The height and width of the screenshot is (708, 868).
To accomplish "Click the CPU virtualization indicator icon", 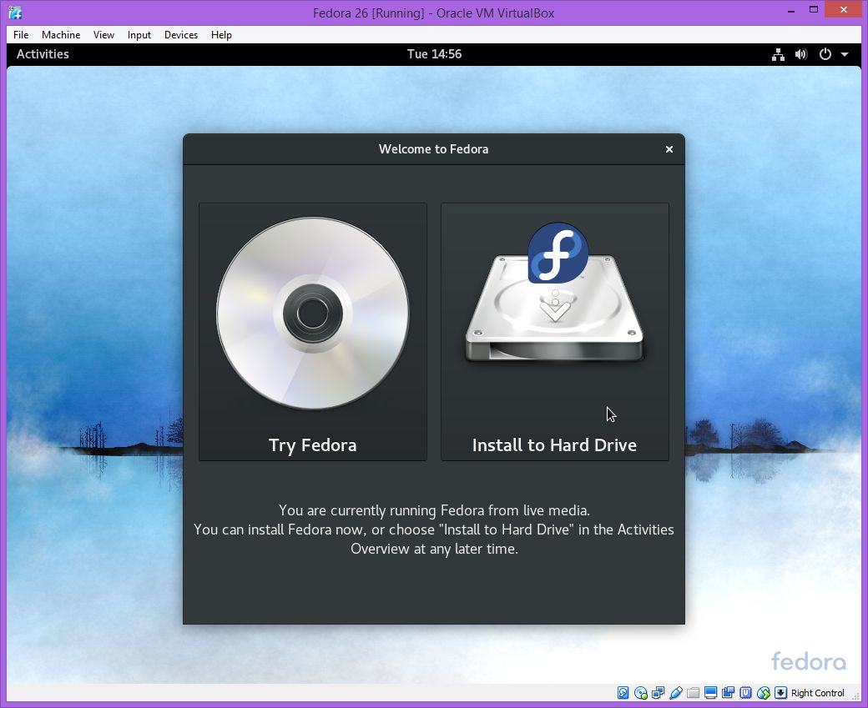I will [x=745, y=692].
